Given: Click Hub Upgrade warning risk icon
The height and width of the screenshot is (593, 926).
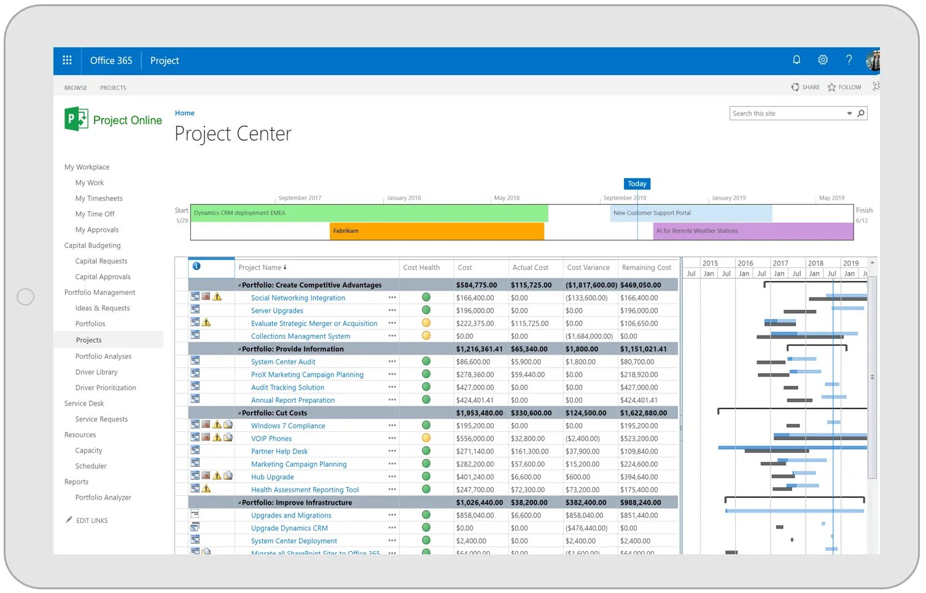Looking at the screenshot, I should click(x=217, y=475).
